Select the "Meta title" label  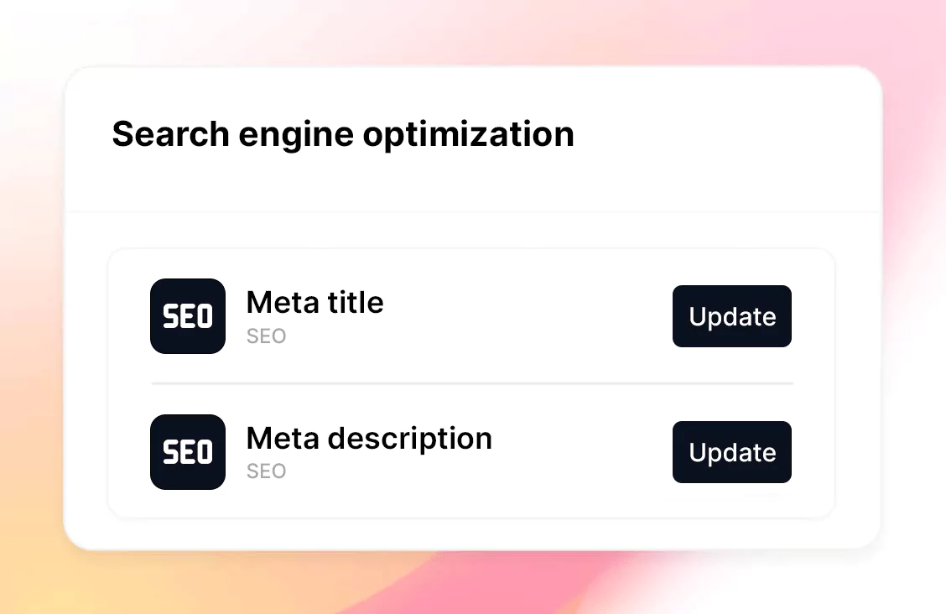[315, 302]
